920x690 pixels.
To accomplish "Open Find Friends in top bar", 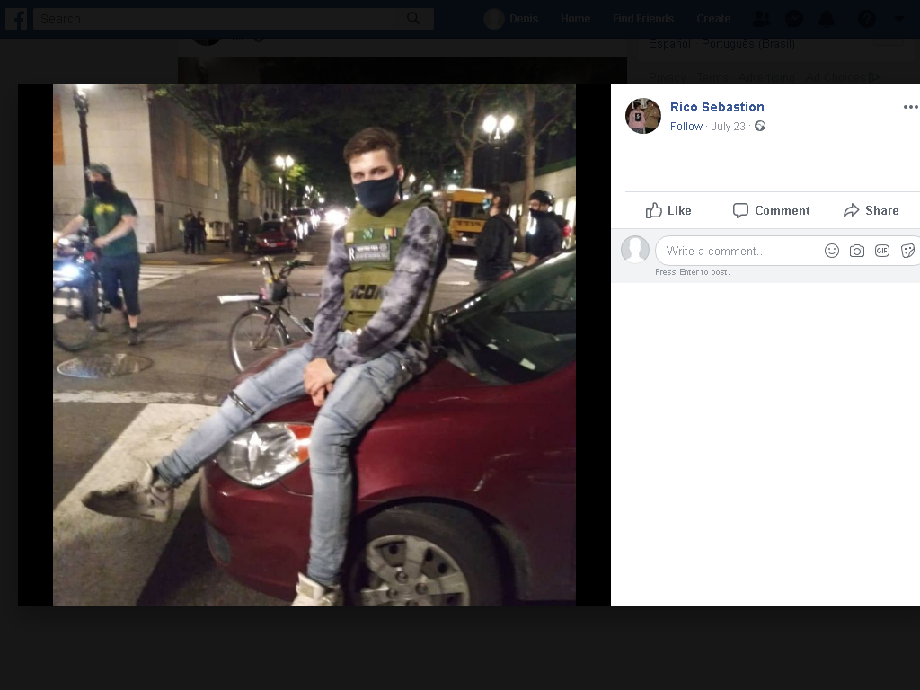I will [x=643, y=19].
